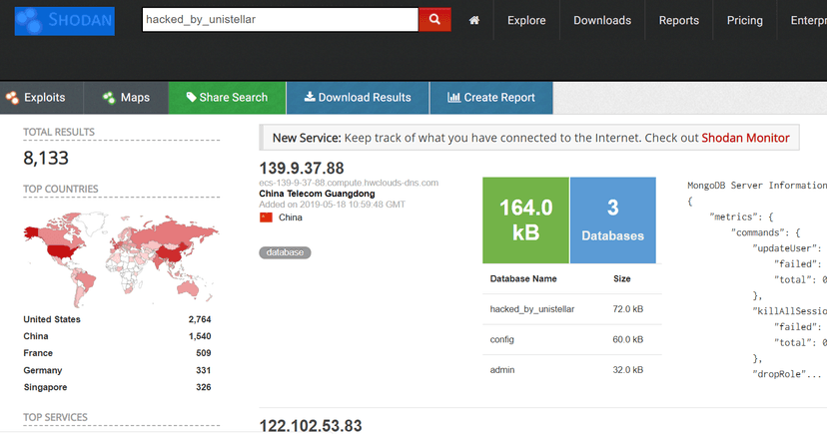Click the China Telecom Guangdong organization link
The image size is (827, 434).
[x=317, y=194]
